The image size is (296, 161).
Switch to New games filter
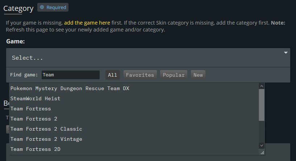tap(198, 75)
